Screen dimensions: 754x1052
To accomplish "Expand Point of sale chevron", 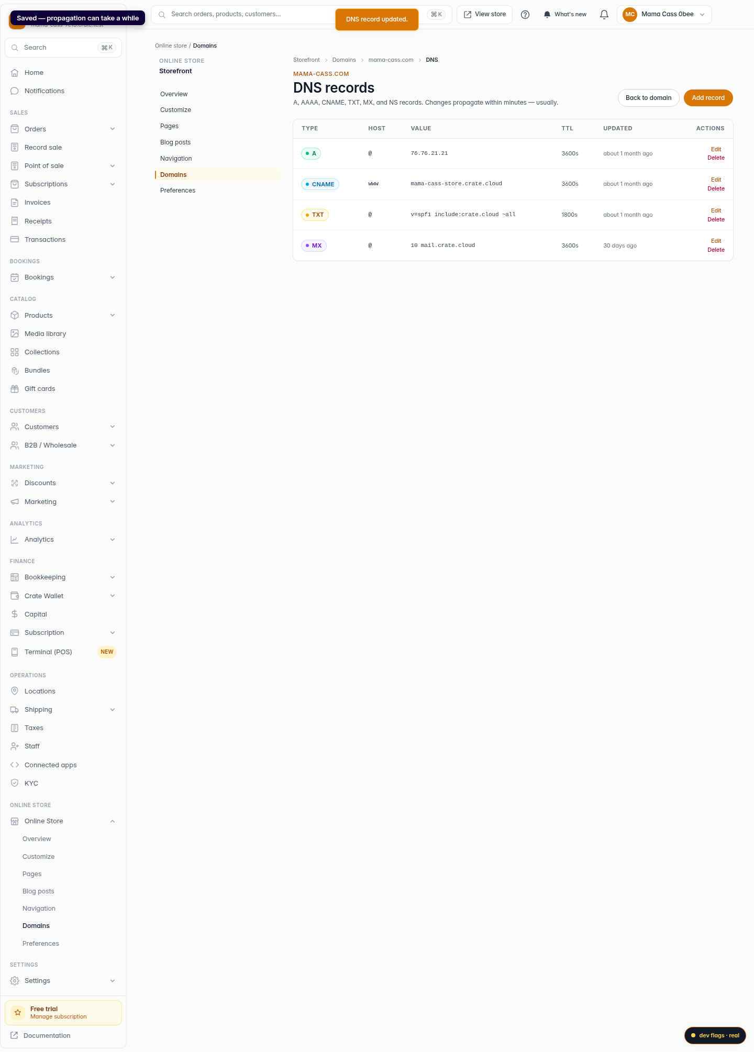I will click(113, 166).
